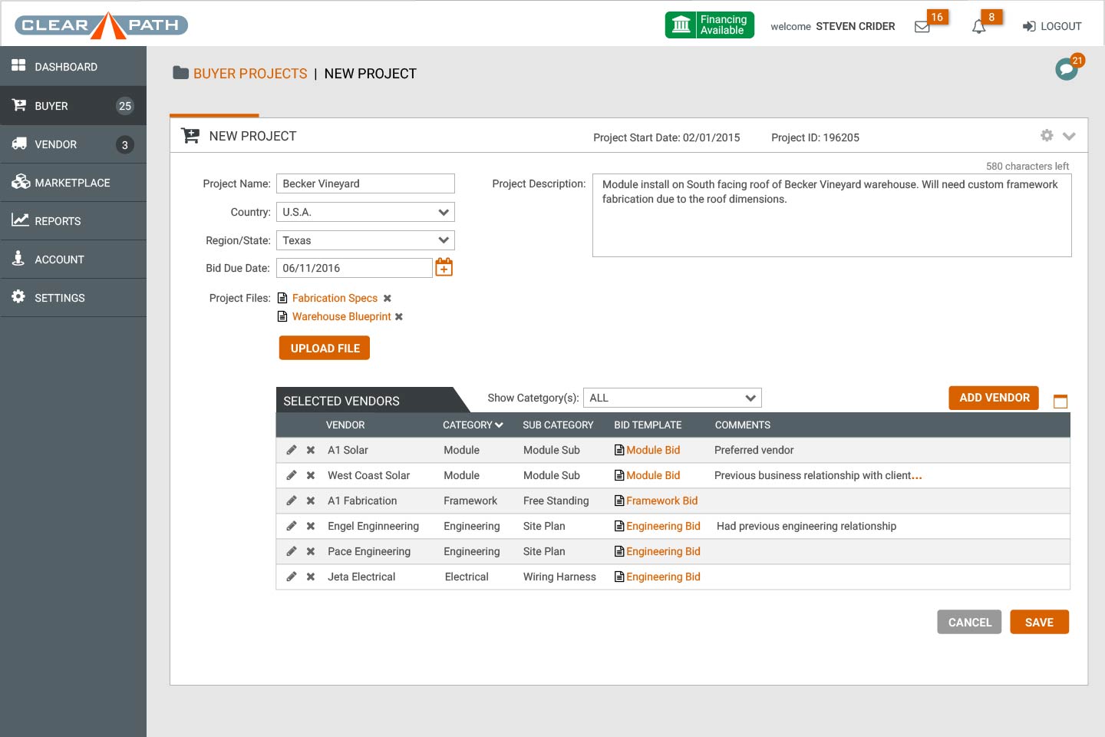Expand truncated West Coast Solar comment ellipsis
Viewport: 1105px width, 737px height.
pos(917,477)
